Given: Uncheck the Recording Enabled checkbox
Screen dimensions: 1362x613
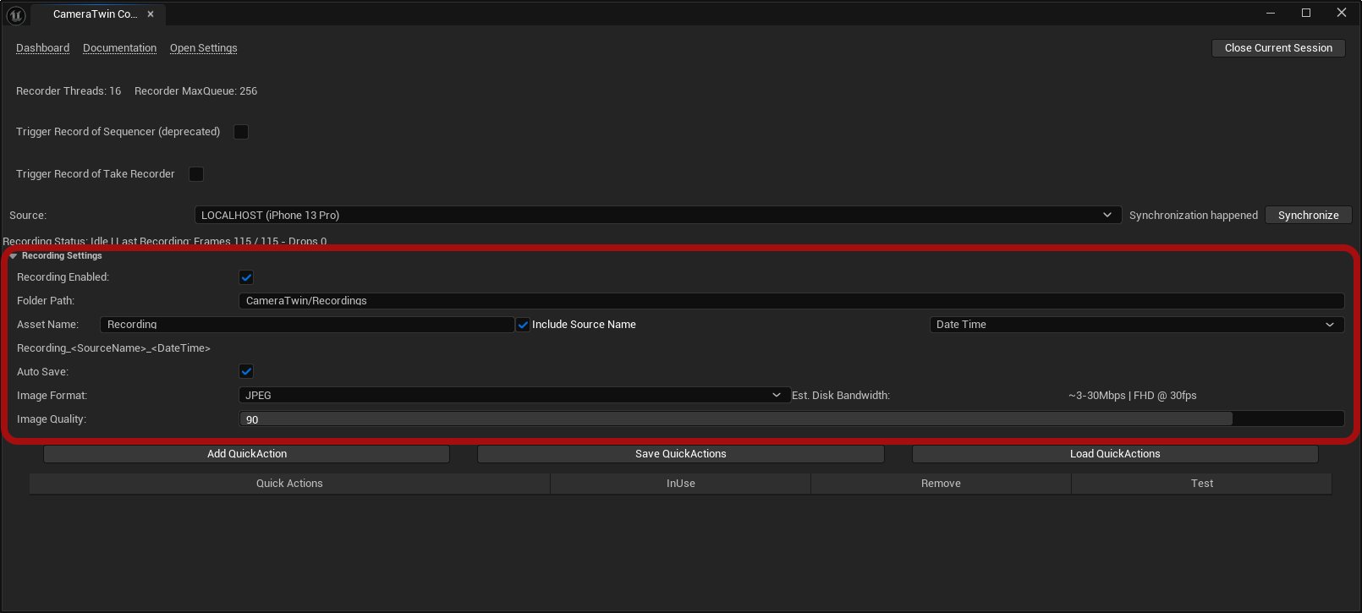Looking at the screenshot, I should pyautogui.click(x=246, y=277).
